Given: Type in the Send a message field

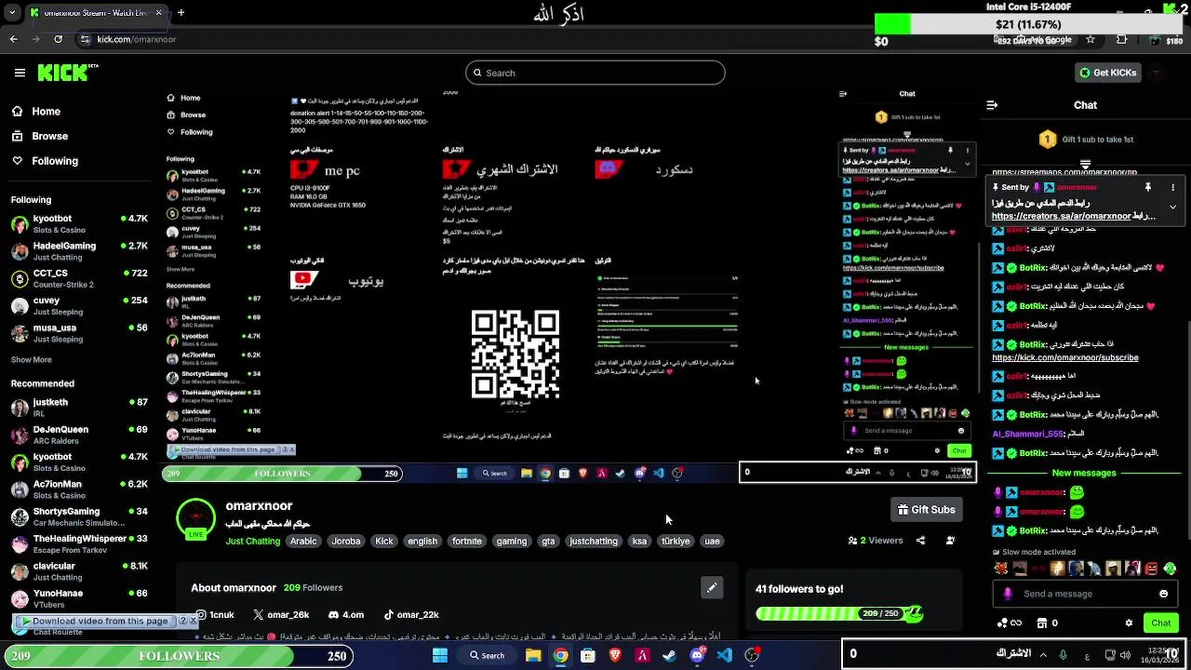Looking at the screenshot, I should click(1084, 594).
